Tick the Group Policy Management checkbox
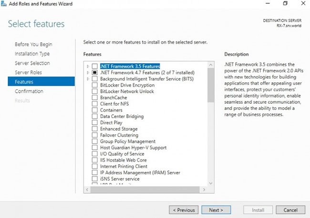The width and height of the screenshot is (310, 218). [x=95, y=141]
